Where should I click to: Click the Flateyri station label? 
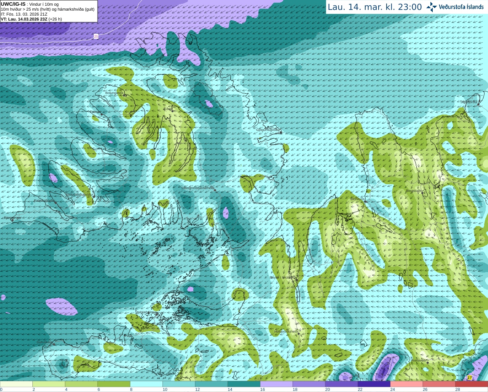click(95, 112)
